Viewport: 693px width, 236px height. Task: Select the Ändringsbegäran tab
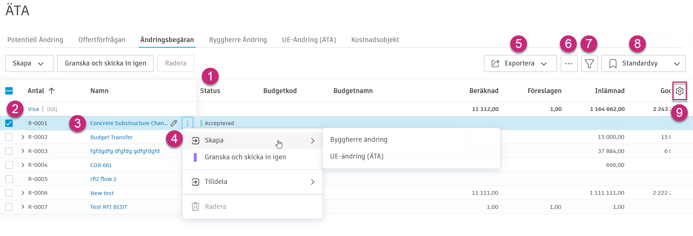167,40
